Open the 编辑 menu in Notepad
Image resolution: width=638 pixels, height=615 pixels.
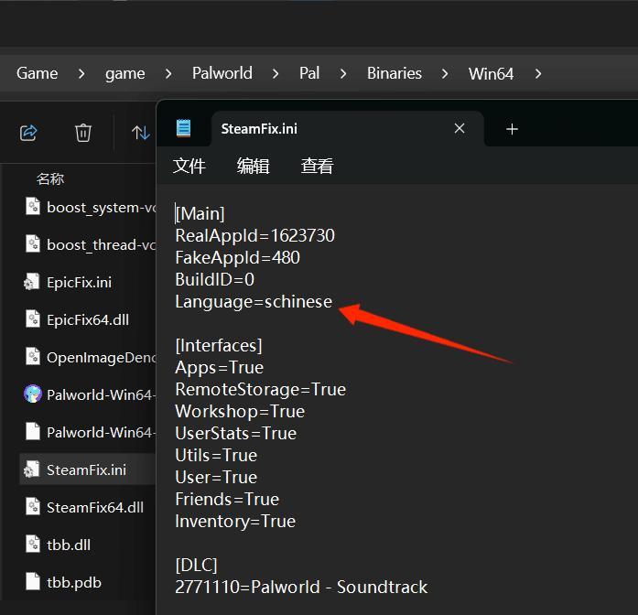pyautogui.click(x=253, y=166)
